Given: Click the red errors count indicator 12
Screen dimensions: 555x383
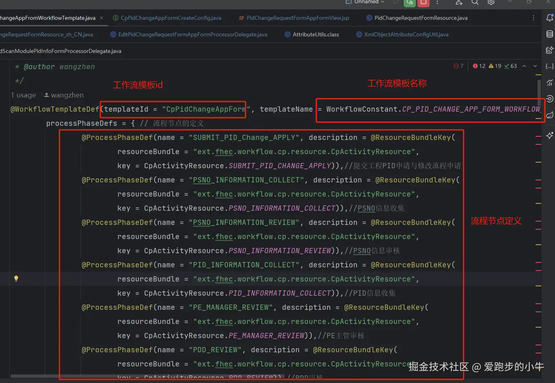Looking at the screenshot, I should [x=479, y=66].
